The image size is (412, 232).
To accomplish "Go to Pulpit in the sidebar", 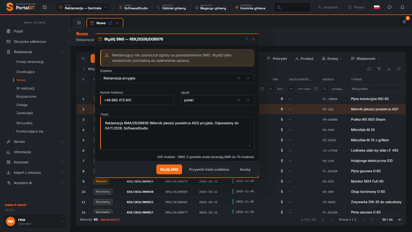I will 35,31.
